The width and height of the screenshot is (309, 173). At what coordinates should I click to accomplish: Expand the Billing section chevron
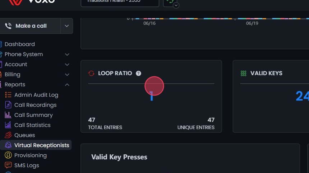tap(67, 74)
